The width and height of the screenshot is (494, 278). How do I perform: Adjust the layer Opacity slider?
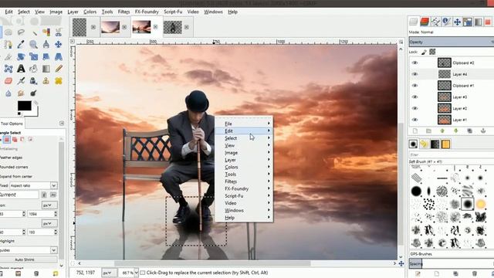coord(451,42)
